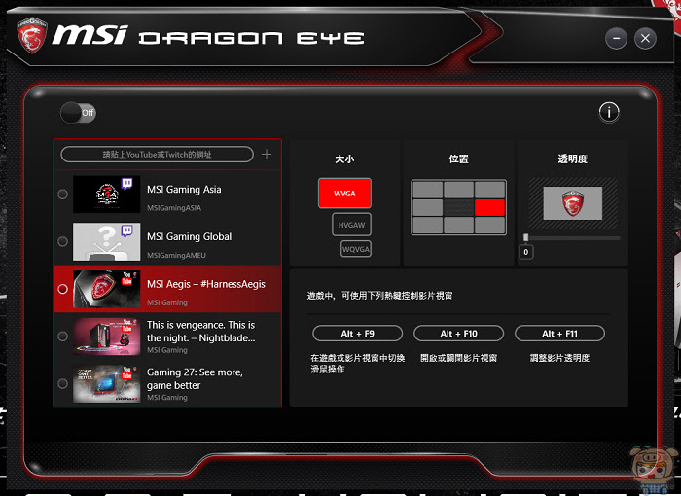Add URL with the plus icon

click(x=267, y=155)
